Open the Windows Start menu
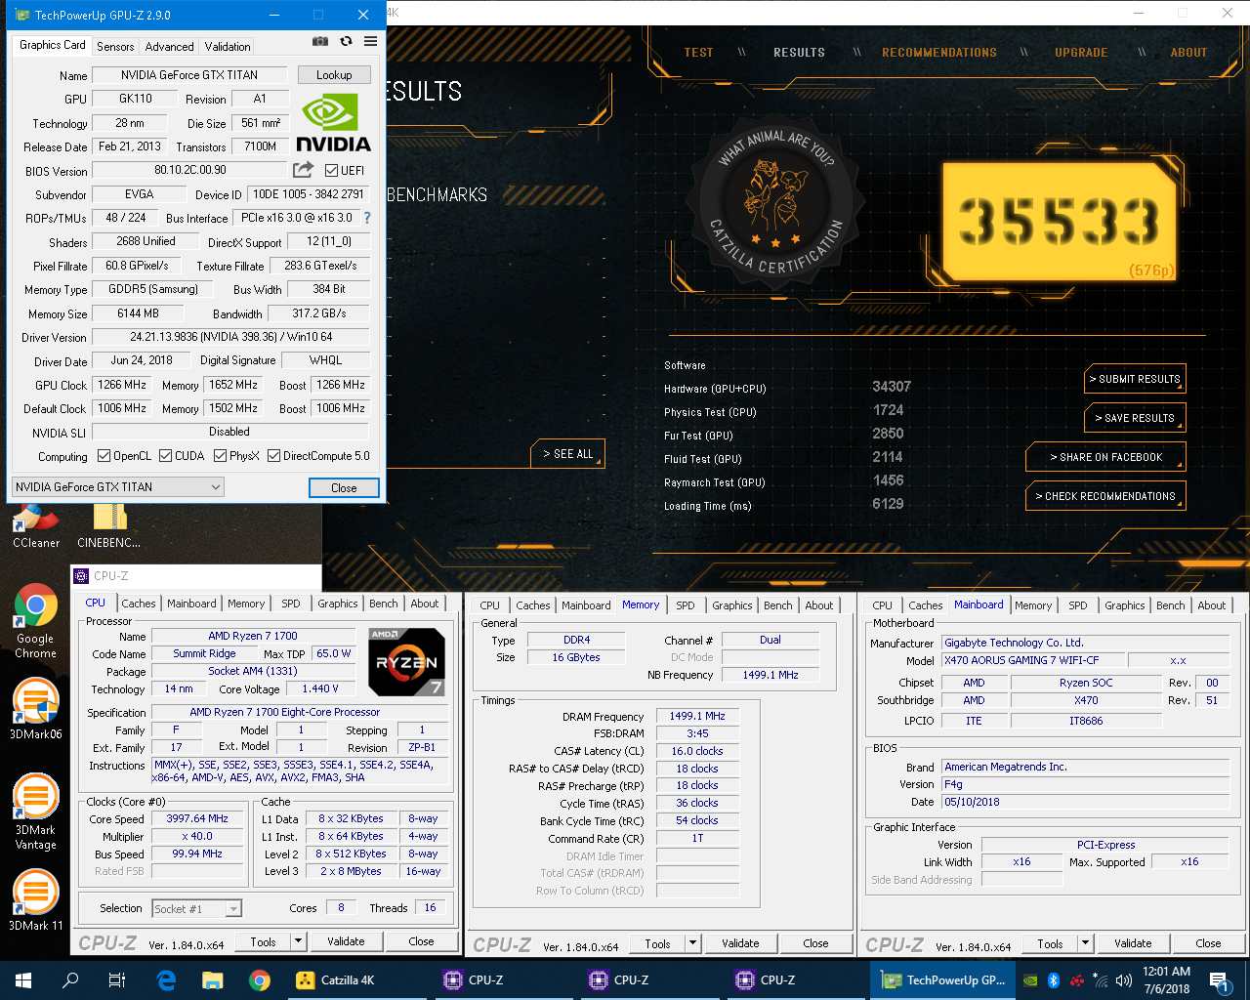Screen dimensions: 1250x1000 point(23,980)
